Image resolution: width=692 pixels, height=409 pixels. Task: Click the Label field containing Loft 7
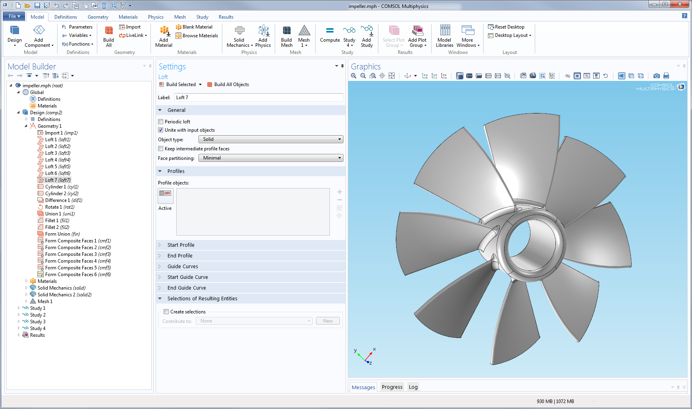tap(258, 98)
